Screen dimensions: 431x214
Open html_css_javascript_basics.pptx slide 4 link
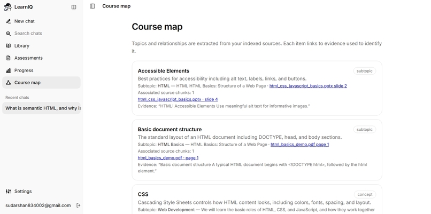pos(178,99)
